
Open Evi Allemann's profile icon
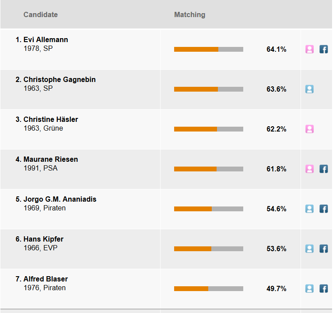pyautogui.click(x=309, y=49)
